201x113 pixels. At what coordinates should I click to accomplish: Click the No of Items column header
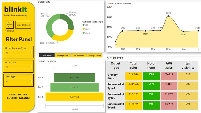tap(151, 66)
